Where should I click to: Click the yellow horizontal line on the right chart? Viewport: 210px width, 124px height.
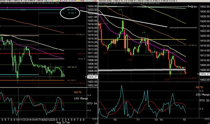click(142, 39)
